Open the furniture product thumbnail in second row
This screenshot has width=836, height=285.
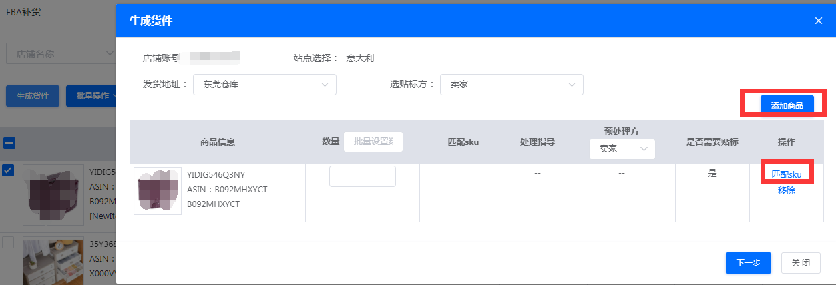[53, 261]
